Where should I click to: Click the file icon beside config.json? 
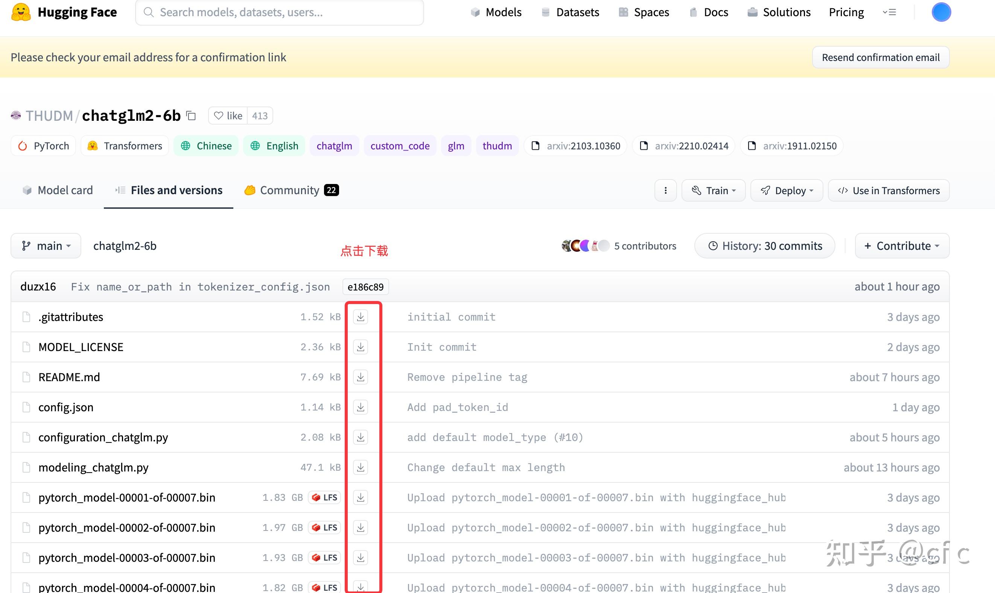(x=26, y=407)
